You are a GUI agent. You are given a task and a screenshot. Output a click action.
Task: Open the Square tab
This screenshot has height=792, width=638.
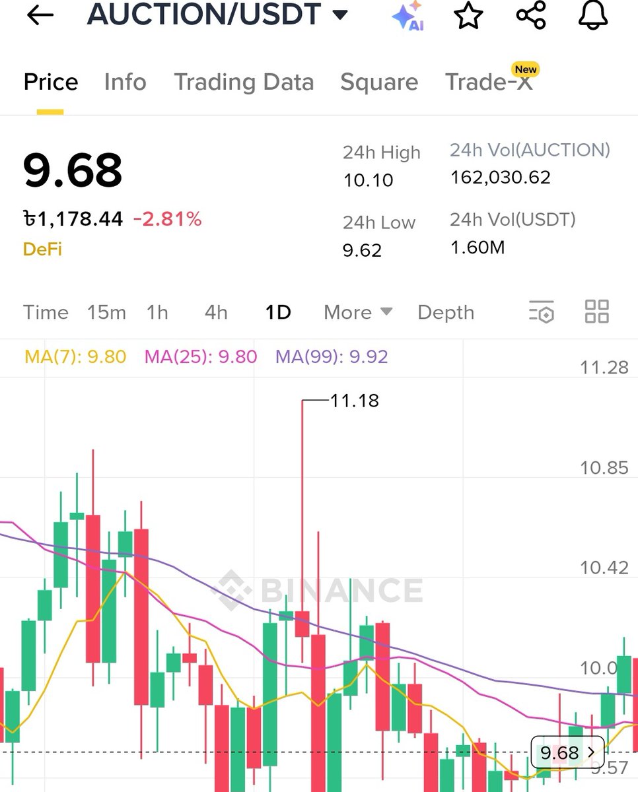point(379,82)
